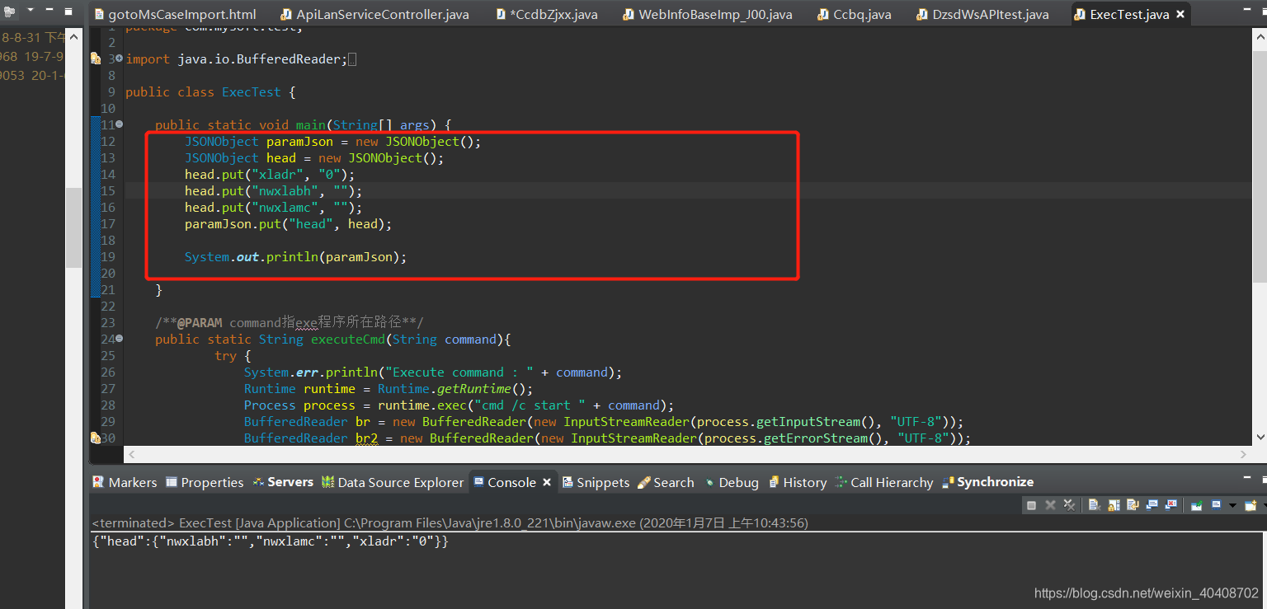Viewport: 1267px width, 609px height.
Task: Open the Open Console dropdown arrow
Action: [x=1232, y=505]
